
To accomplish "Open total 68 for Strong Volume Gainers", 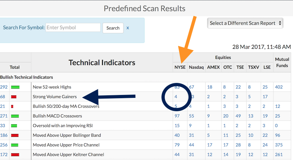I will click(3, 97).
